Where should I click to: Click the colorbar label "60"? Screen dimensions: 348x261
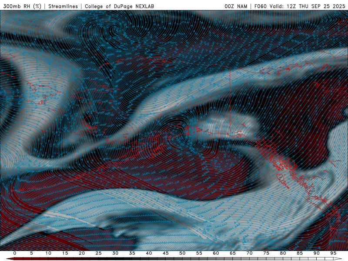[x=216, y=253]
